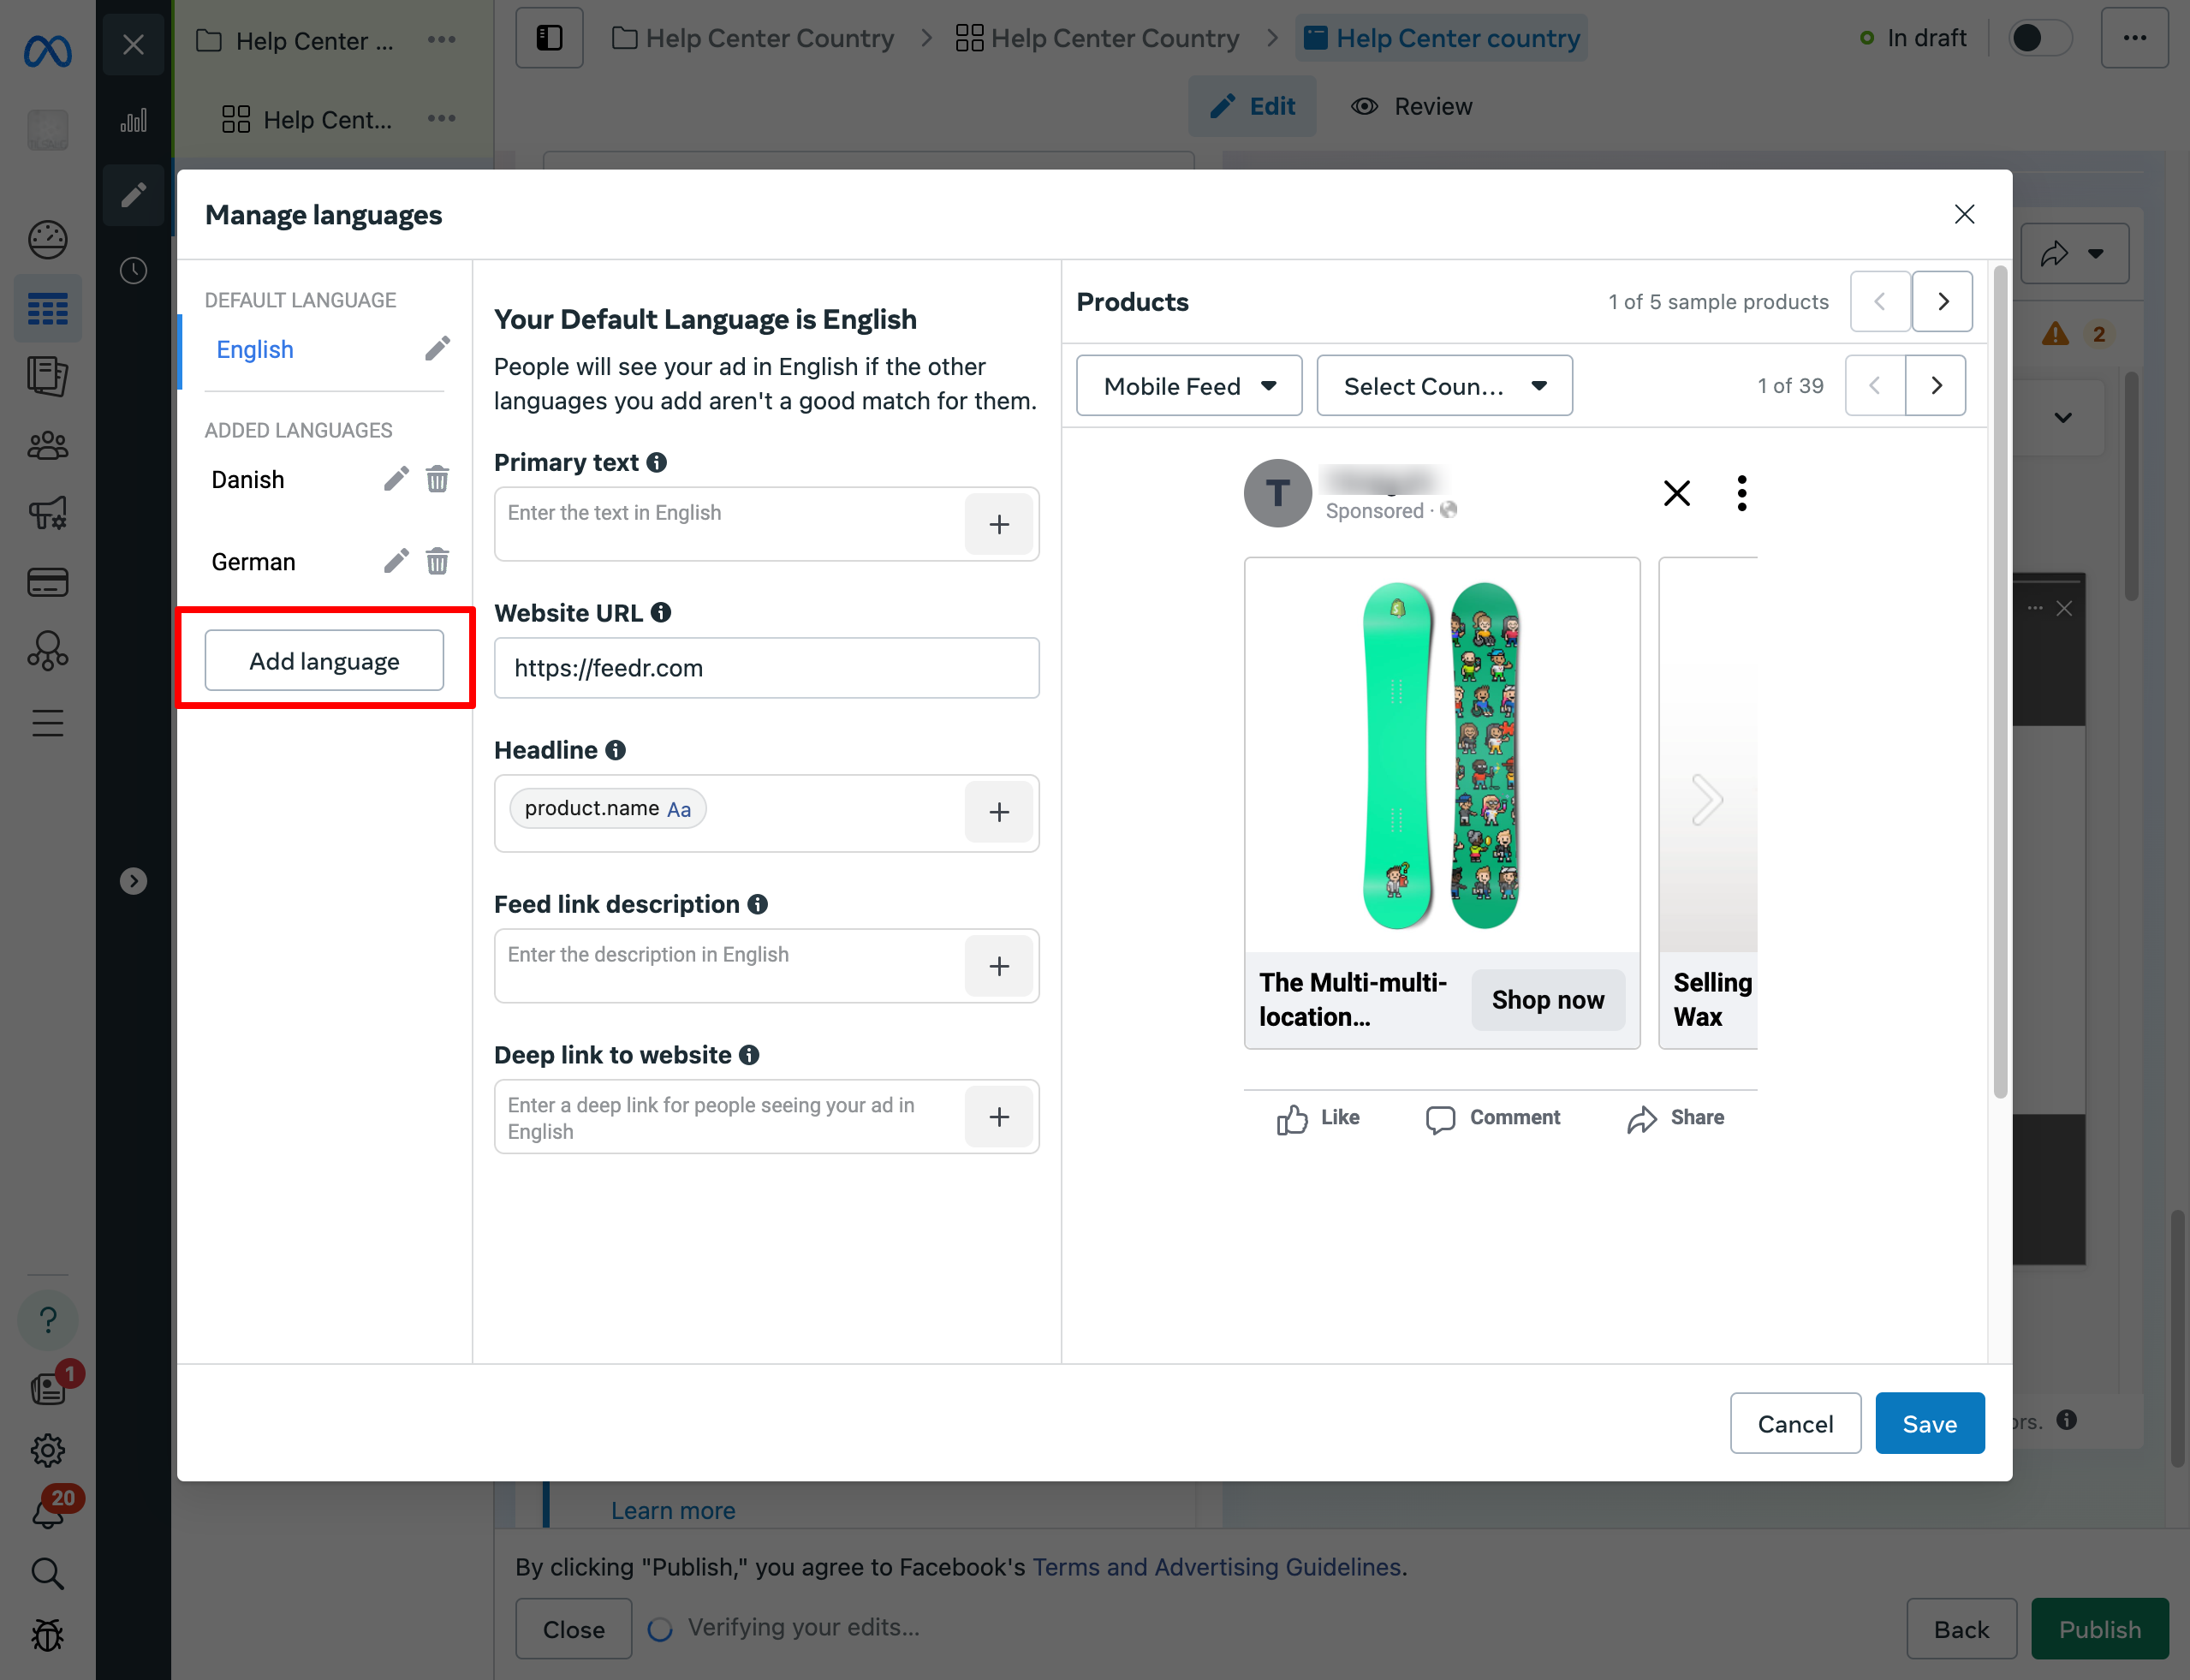Click the close X on ad preview
Viewport: 2190px width, 1680px height.
1678,494
